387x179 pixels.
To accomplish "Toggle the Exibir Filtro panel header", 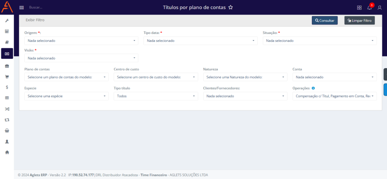I will [35, 20].
